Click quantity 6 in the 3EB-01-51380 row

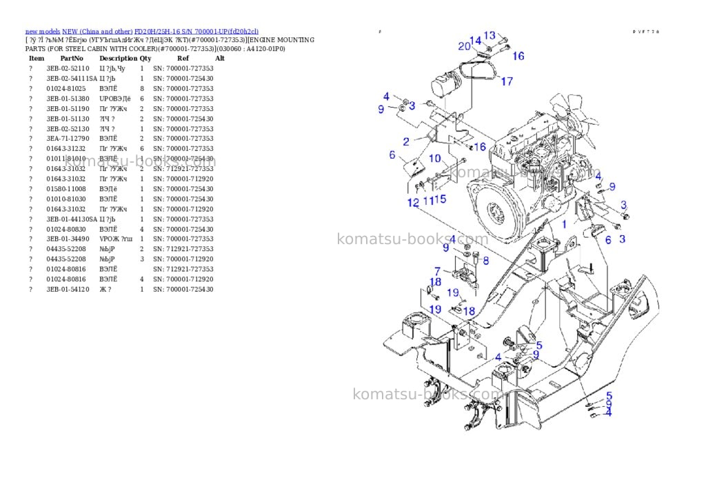tap(142, 99)
